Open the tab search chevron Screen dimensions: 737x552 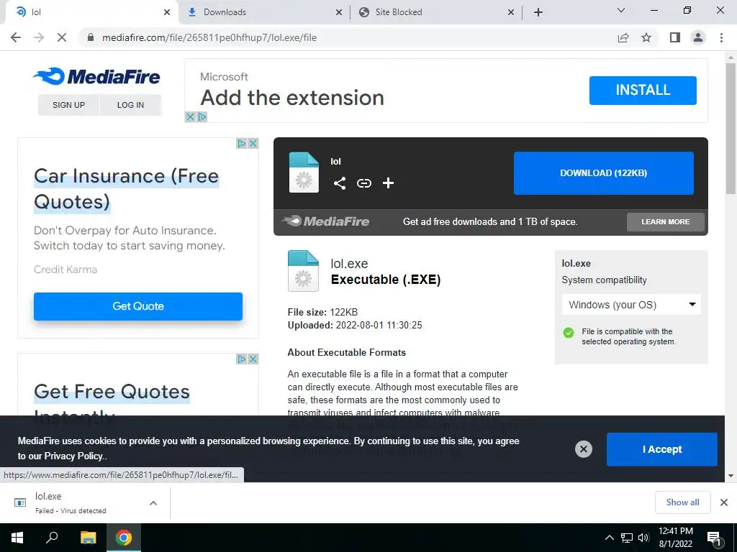(621, 10)
